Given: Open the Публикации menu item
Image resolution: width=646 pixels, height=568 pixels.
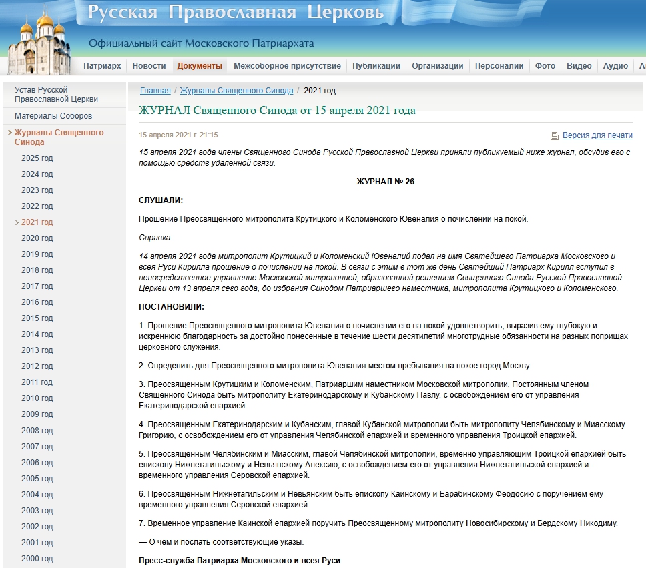Looking at the screenshot, I should [376, 66].
